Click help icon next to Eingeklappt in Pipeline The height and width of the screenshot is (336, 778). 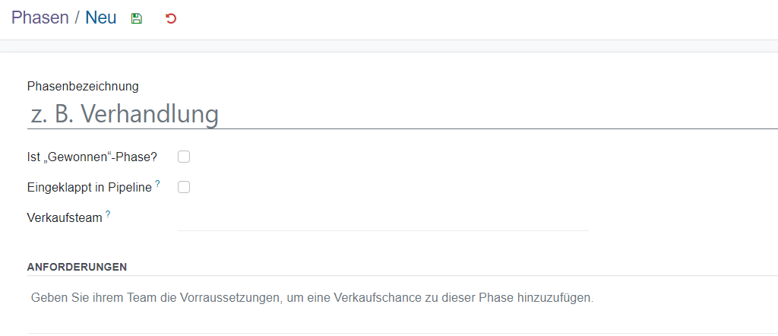click(x=158, y=183)
